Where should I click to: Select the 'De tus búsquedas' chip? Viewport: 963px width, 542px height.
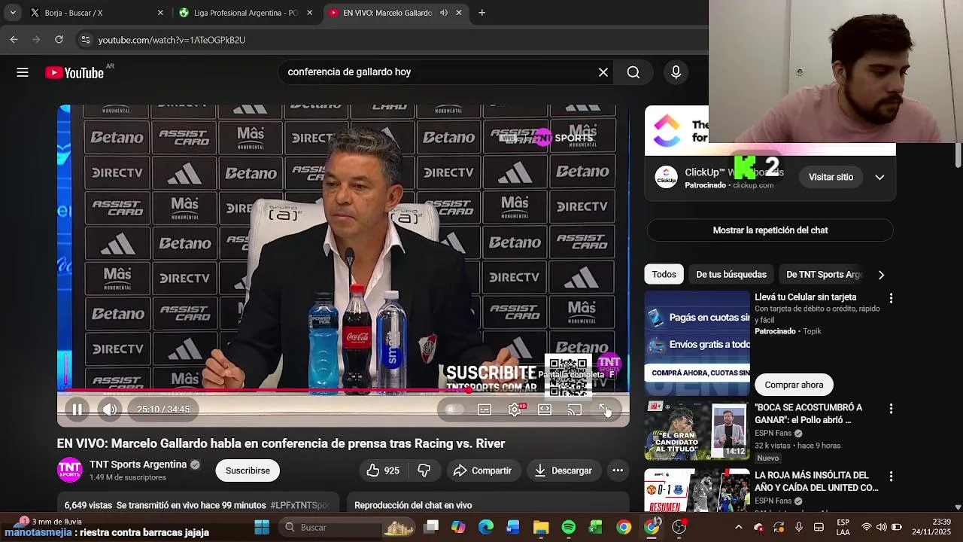[x=731, y=275]
